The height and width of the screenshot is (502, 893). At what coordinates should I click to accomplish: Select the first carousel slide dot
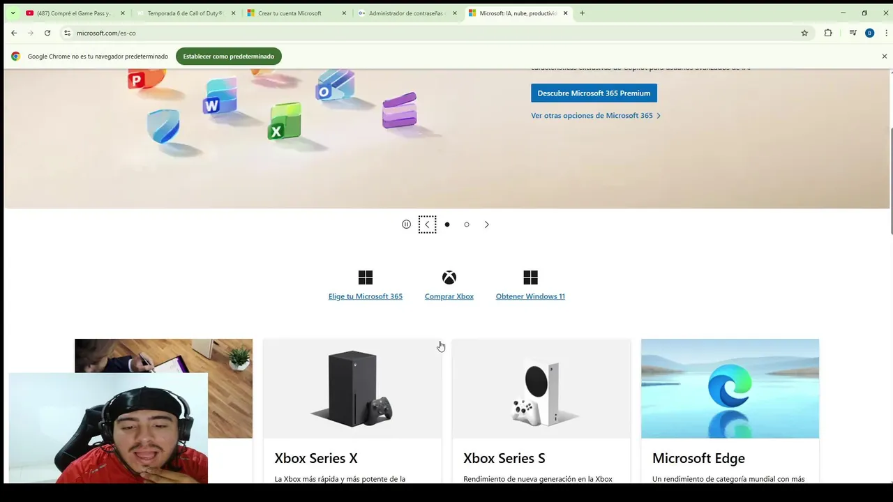447,225
